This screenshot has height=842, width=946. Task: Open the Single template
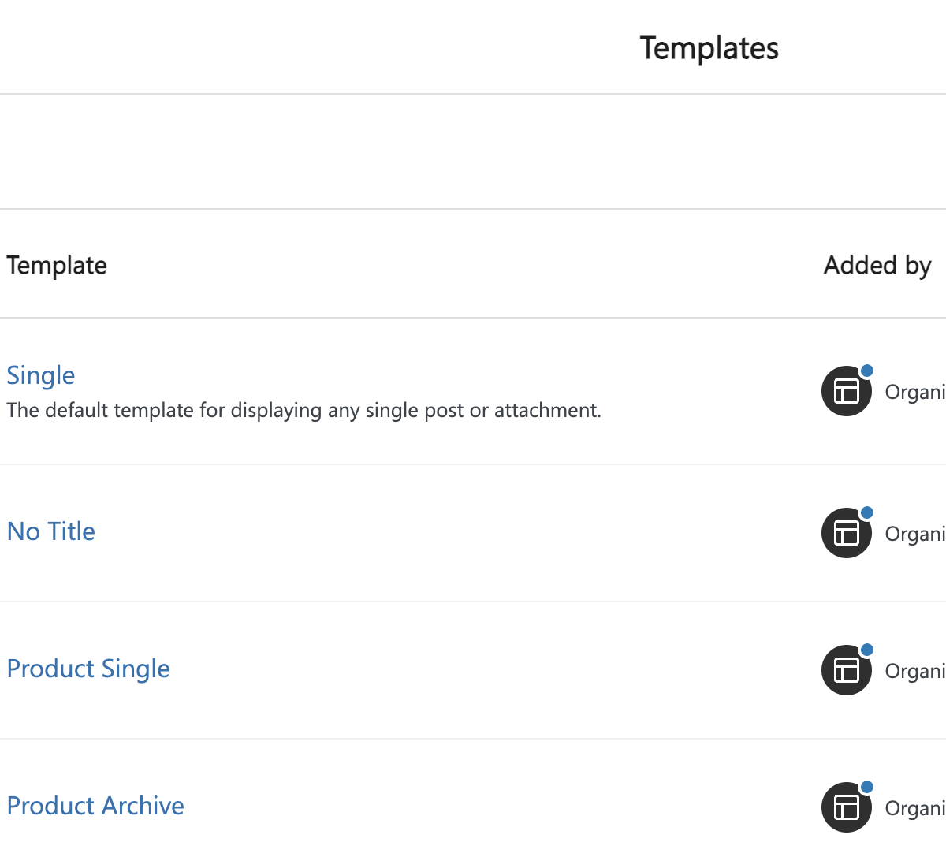[x=41, y=375]
